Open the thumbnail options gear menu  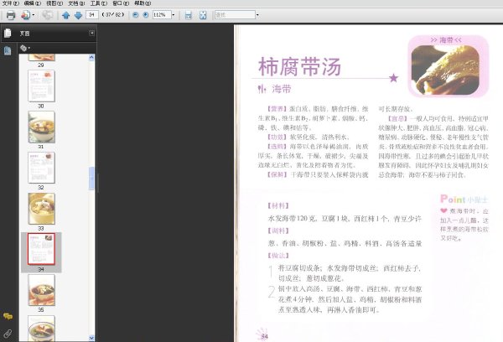tap(24, 48)
